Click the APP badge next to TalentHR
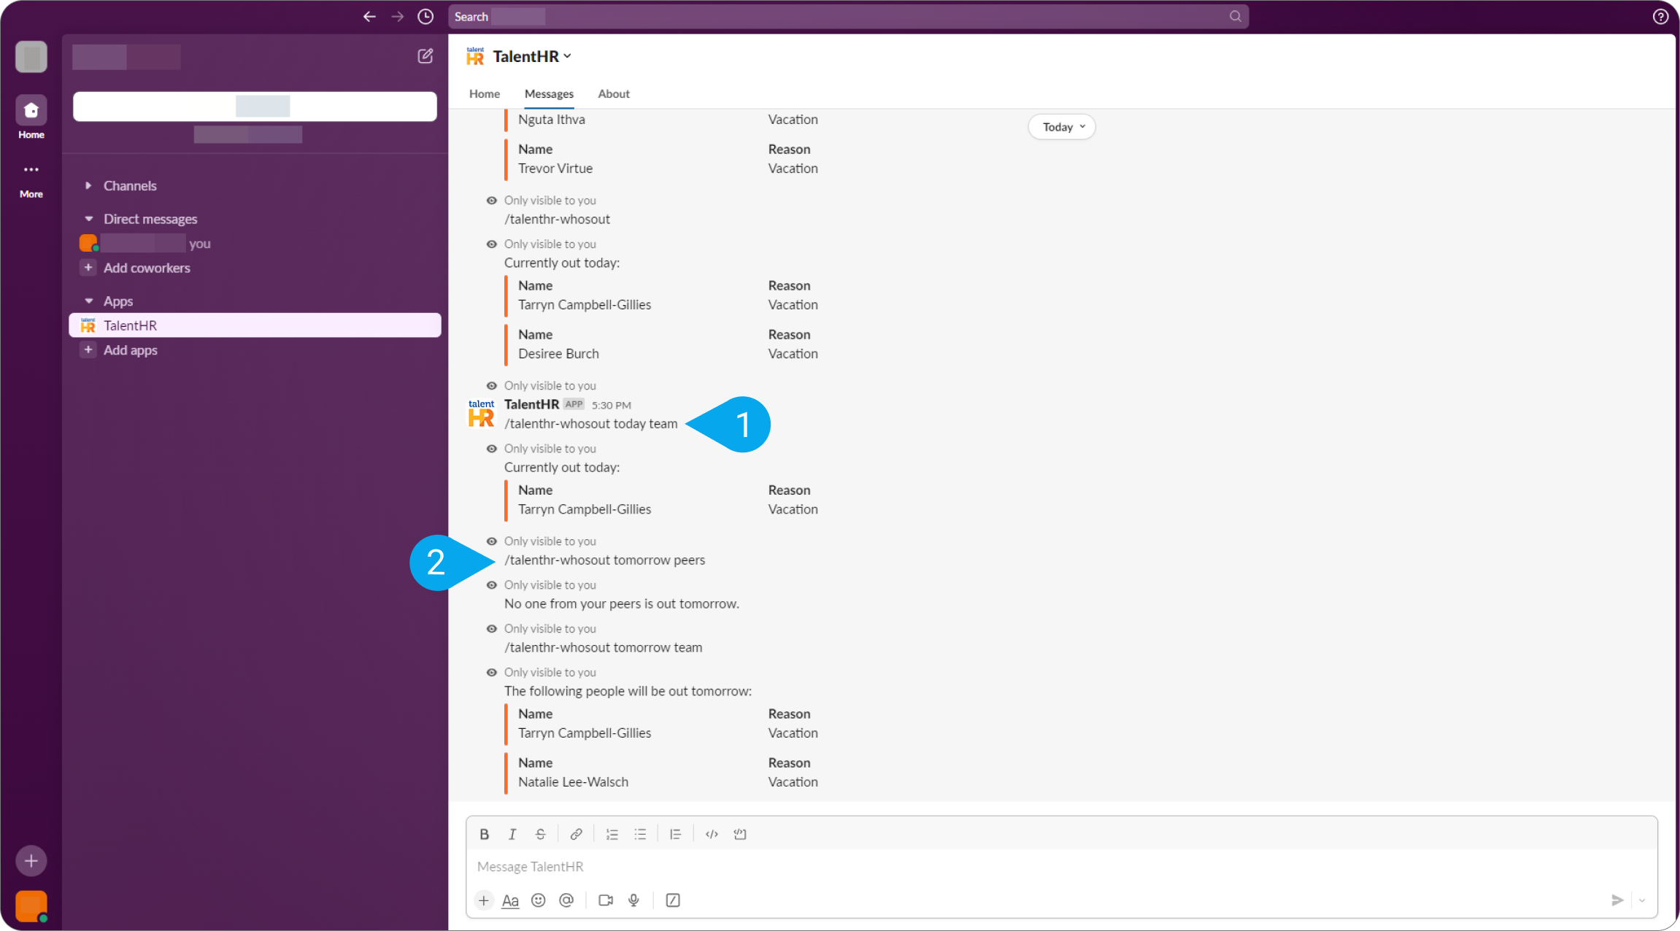Viewport: 1680px width, 931px height. pos(574,404)
